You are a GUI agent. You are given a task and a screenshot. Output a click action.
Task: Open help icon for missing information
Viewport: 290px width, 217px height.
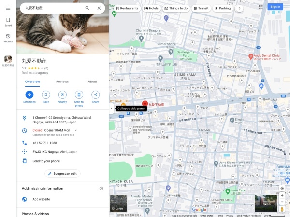101,188
